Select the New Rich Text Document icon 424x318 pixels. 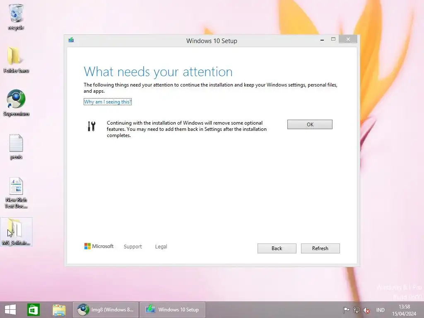16,193
